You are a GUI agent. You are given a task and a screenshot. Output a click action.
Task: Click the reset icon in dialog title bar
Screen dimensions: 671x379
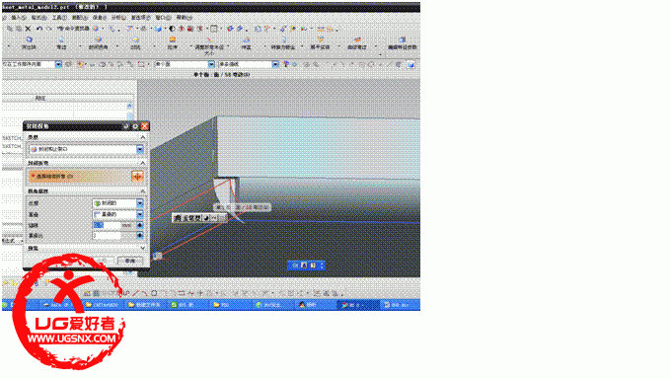coord(126,126)
